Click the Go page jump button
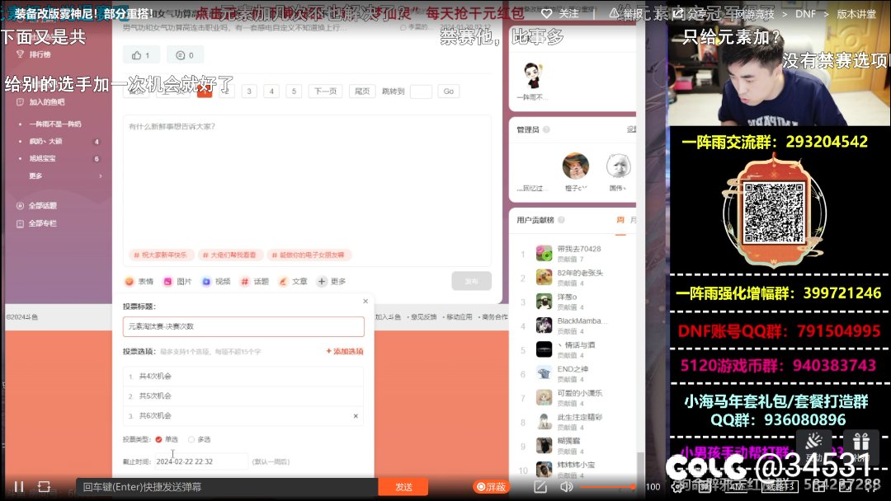Image resolution: width=891 pixels, height=501 pixels. [x=448, y=91]
